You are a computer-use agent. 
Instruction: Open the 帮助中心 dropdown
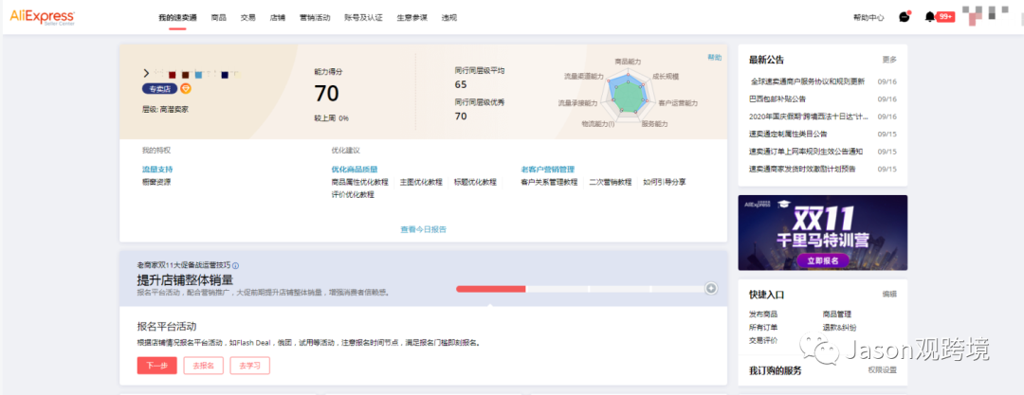click(x=868, y=17)
